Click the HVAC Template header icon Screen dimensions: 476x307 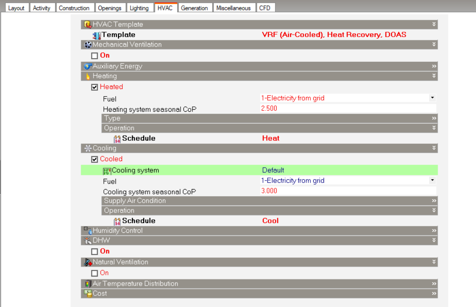87,24
